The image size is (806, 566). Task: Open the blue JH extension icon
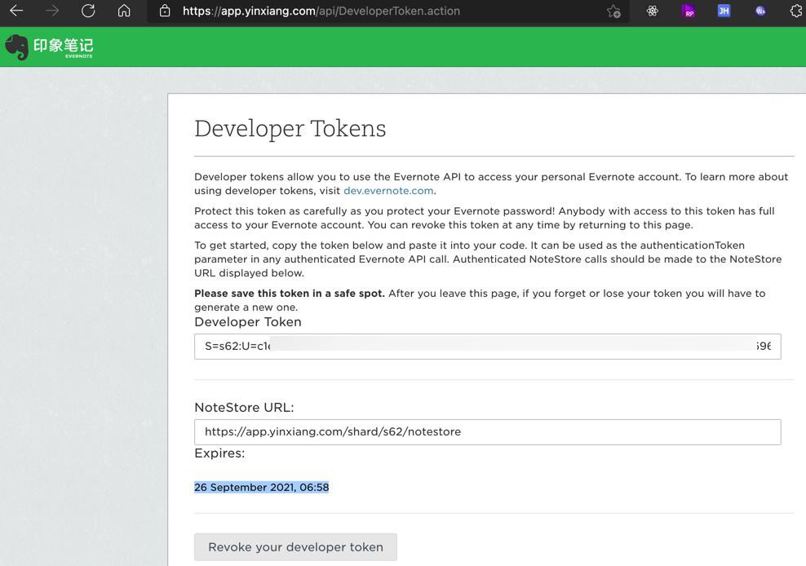724,11
